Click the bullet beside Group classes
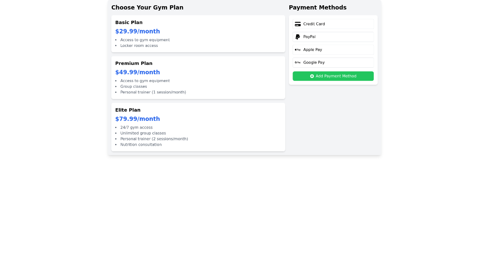This screenshot has width=489, height=257. [x=116, y=86]
